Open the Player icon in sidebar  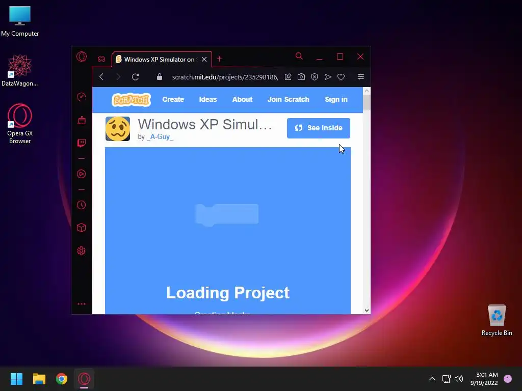click(81, 174)
